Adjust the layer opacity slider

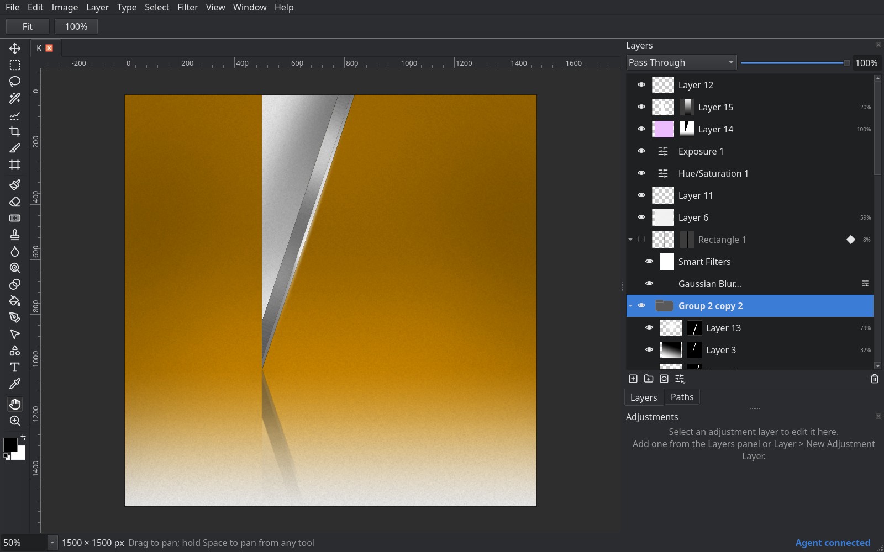click(794, 63)
